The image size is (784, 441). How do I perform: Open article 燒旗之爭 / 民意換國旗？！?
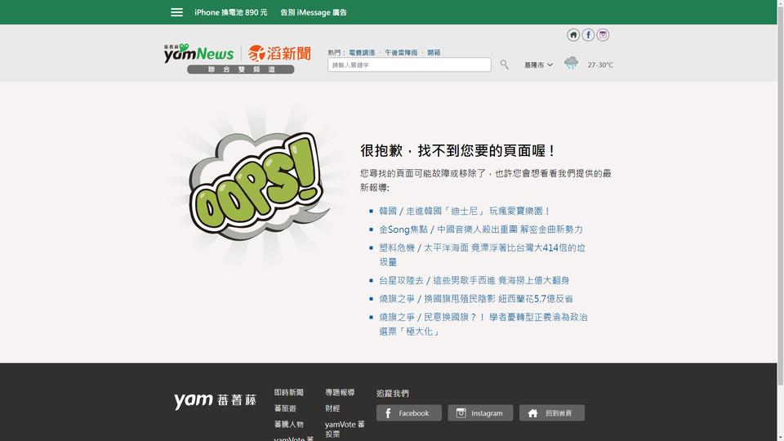click(x=483, y=324)
